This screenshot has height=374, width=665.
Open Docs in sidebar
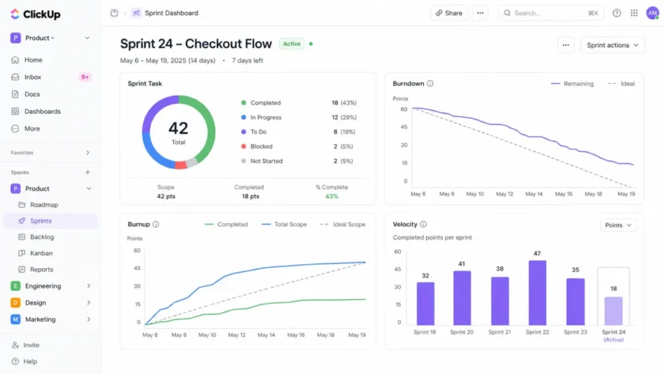(x=50, y=94)
